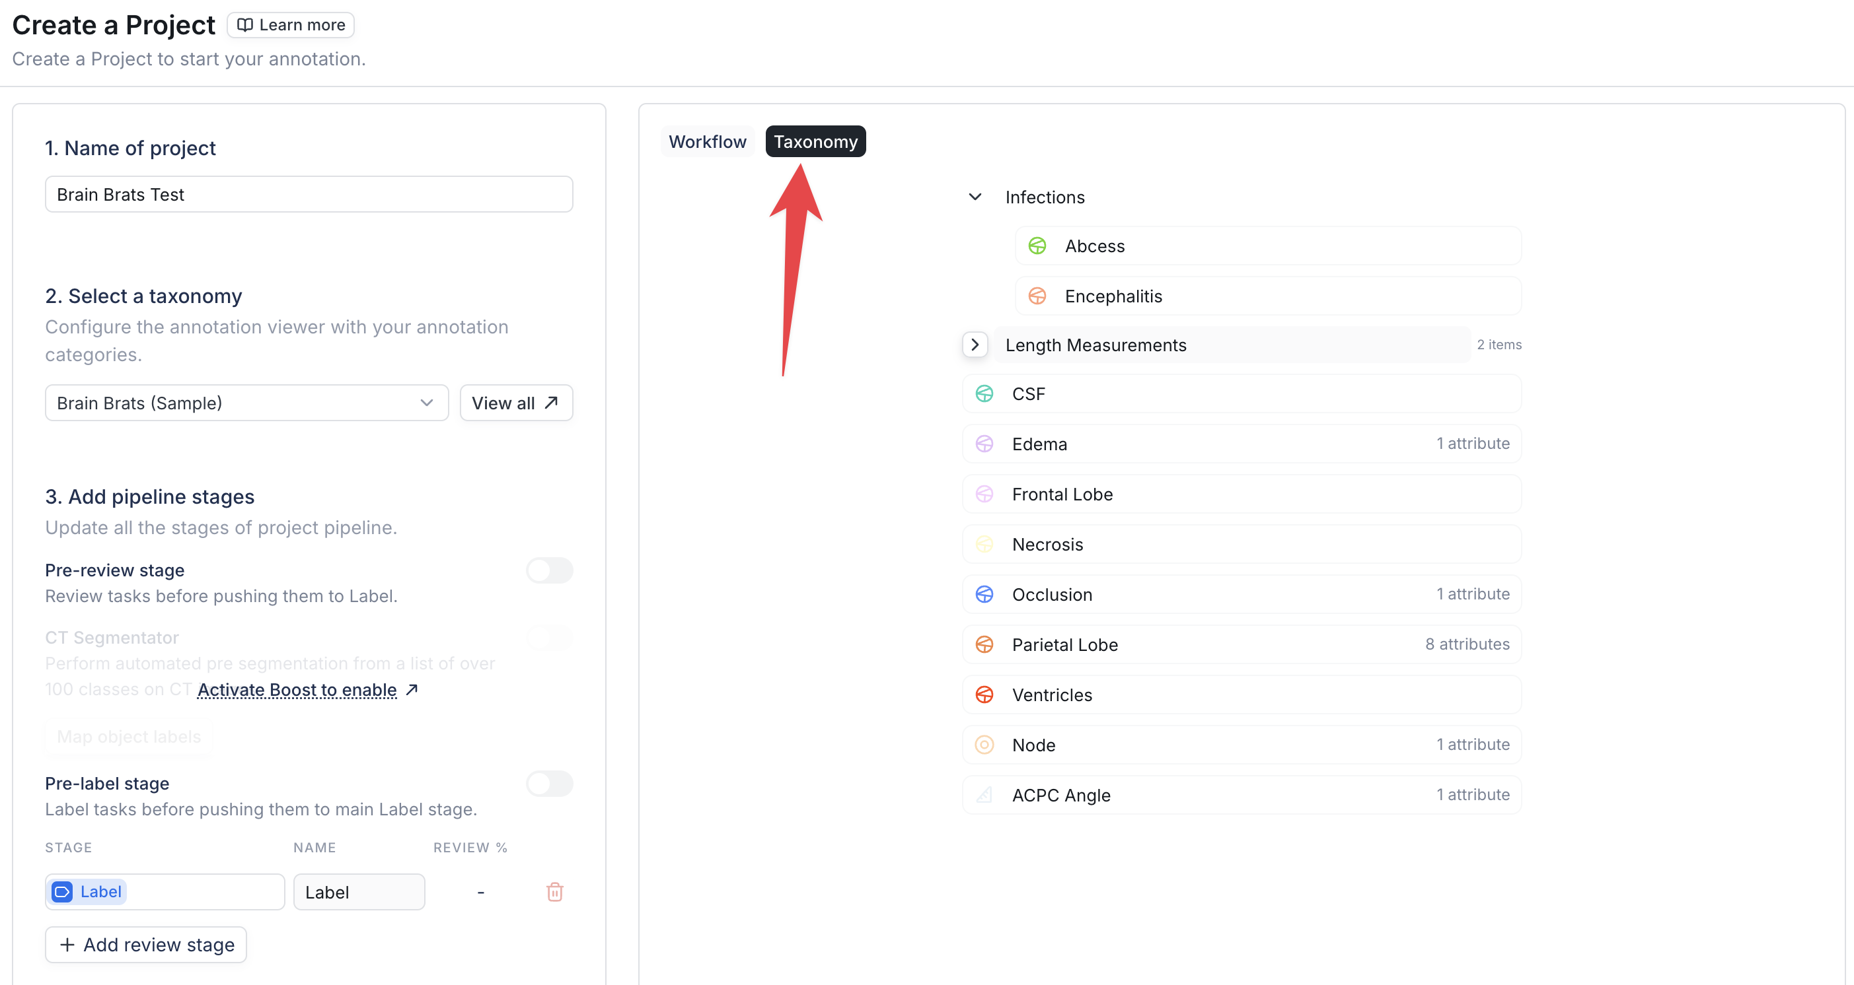Screen dimensions: 1854x985
Task: Select the Parietal Lobe row with 8 attributes
Action: point(1242,645)
